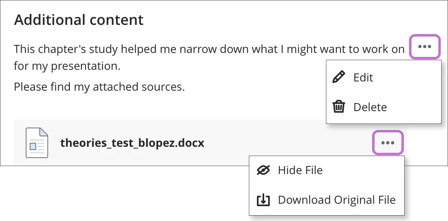448x221 pixels.
Task: Click the pencil icon beside Edit
Action: 339,77
